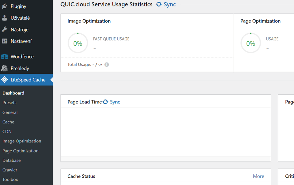Image resolution: width=294 pixels, height=185 pixels.
Task: Open the Crawler submenu page
Action: pyautogui.click(x=10, y=170)
